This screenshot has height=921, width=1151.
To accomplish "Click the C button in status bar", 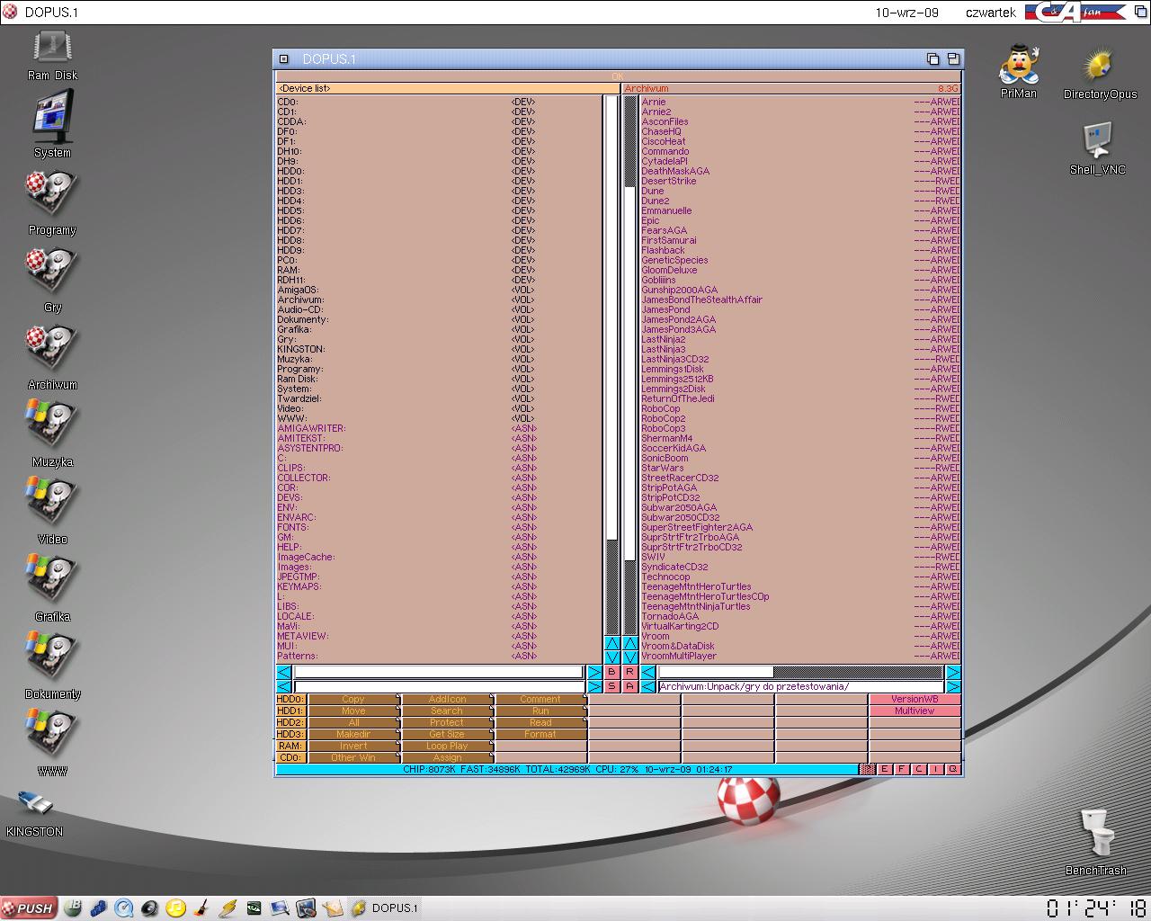I will [x=919, y=769].
